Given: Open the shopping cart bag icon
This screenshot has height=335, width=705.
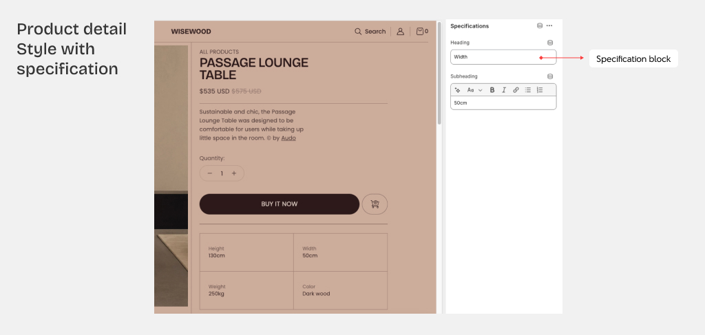Looking at the screenshot, I should coord(420,32).
